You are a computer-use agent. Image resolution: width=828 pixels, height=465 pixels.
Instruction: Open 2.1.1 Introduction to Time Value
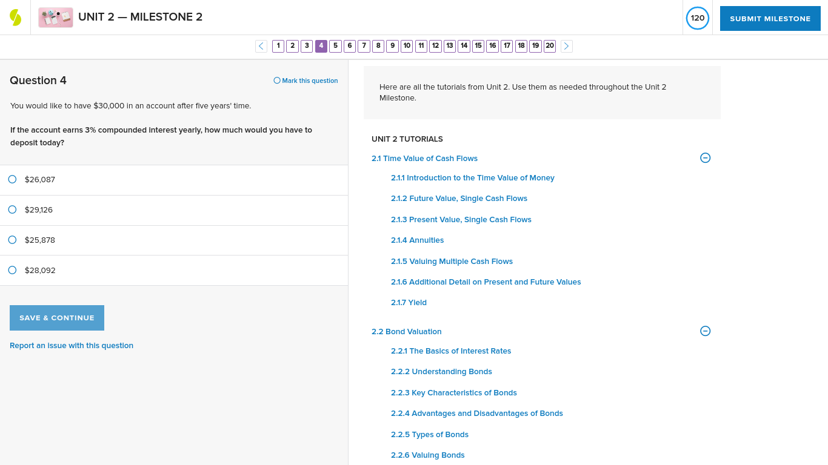tap(473, 177)
